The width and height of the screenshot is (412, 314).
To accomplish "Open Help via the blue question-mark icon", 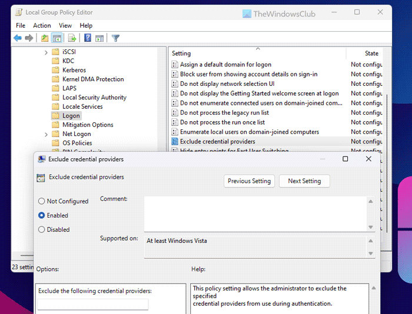I will (x=88, y=38).
